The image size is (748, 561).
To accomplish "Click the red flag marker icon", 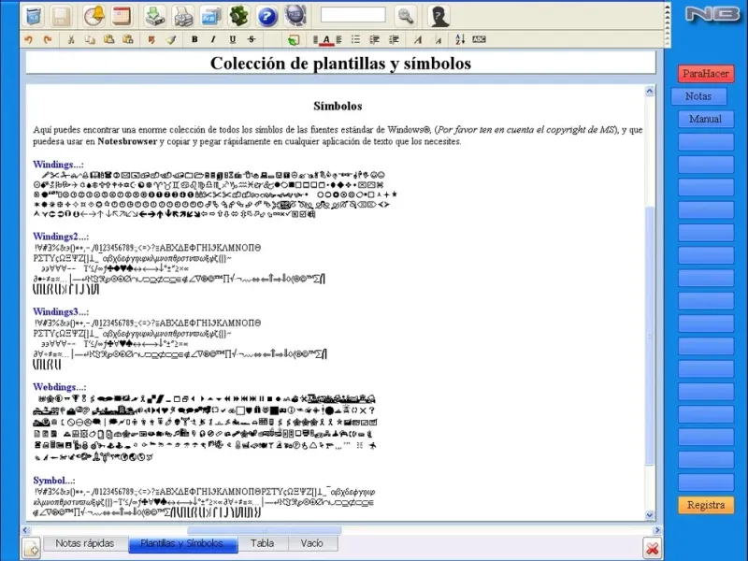I will [x=151, y=39].
